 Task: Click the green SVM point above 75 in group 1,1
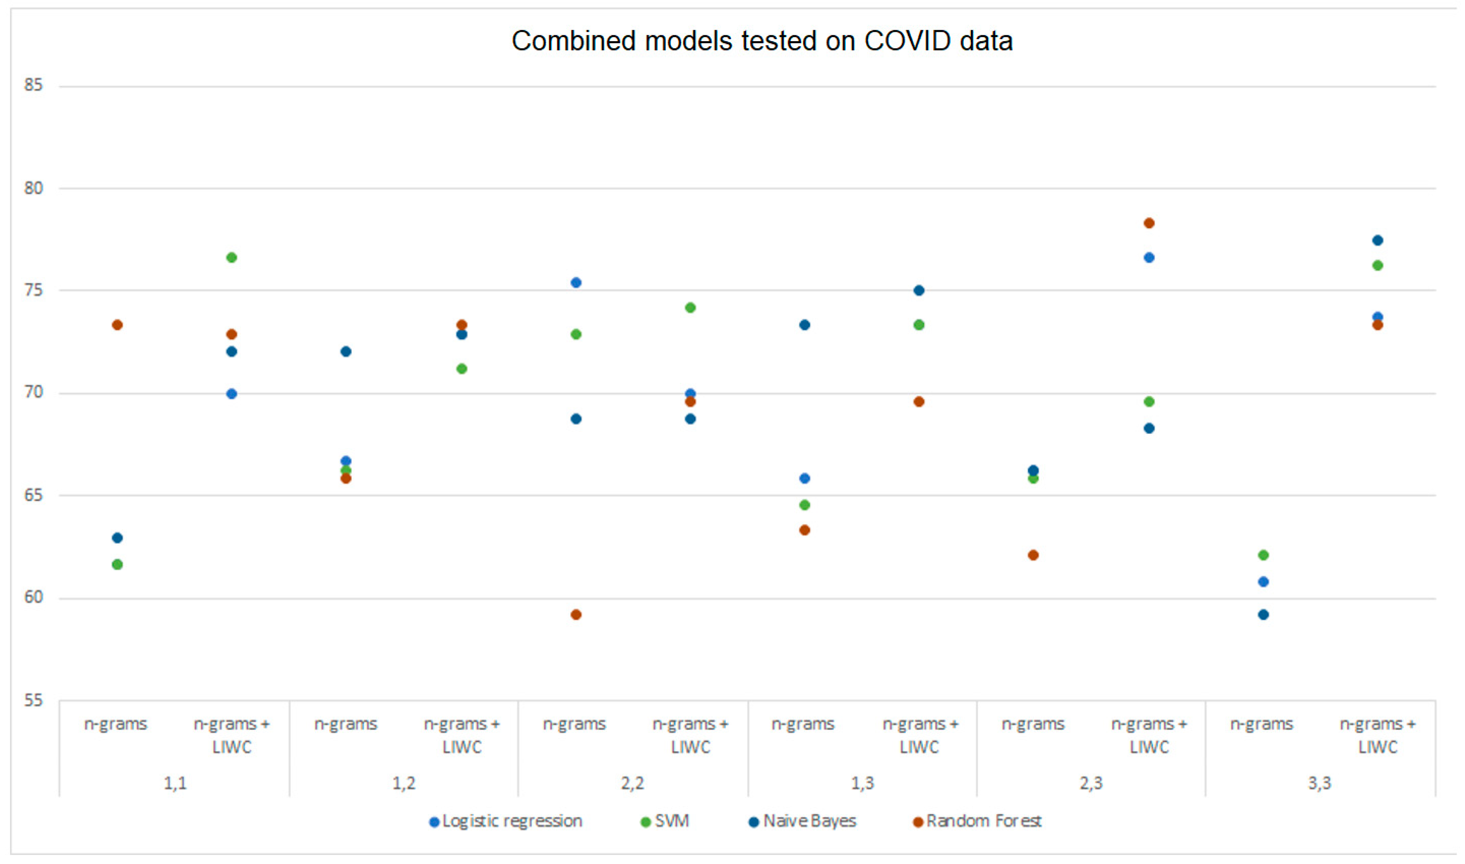(232, 257)
